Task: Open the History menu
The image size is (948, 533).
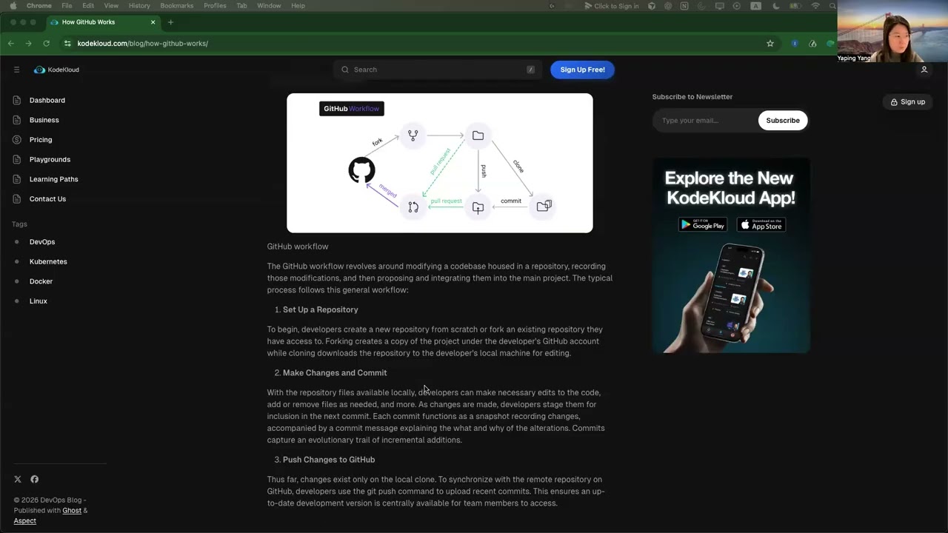Action: [139, 6]
